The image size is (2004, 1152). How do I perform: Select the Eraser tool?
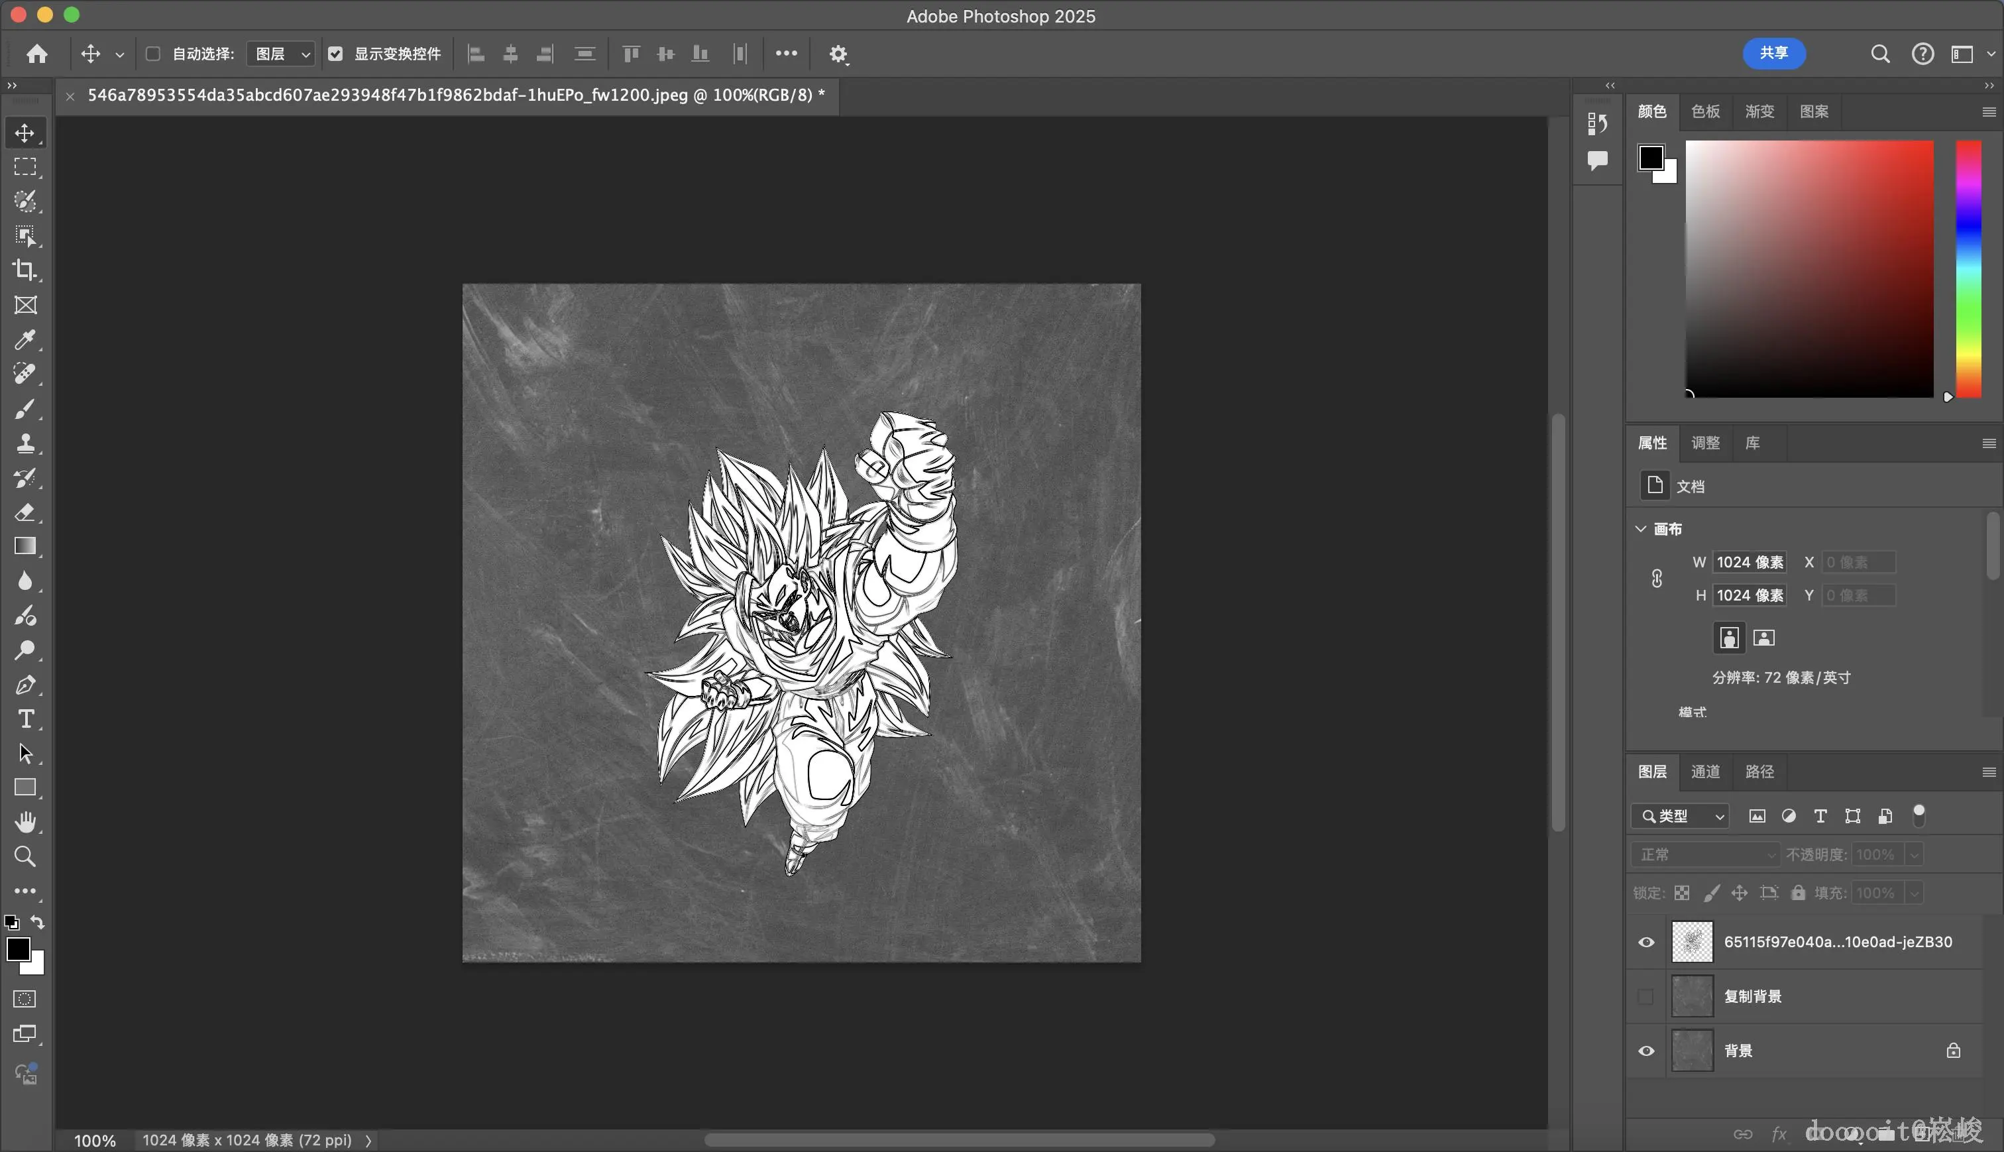pos(25,512)
